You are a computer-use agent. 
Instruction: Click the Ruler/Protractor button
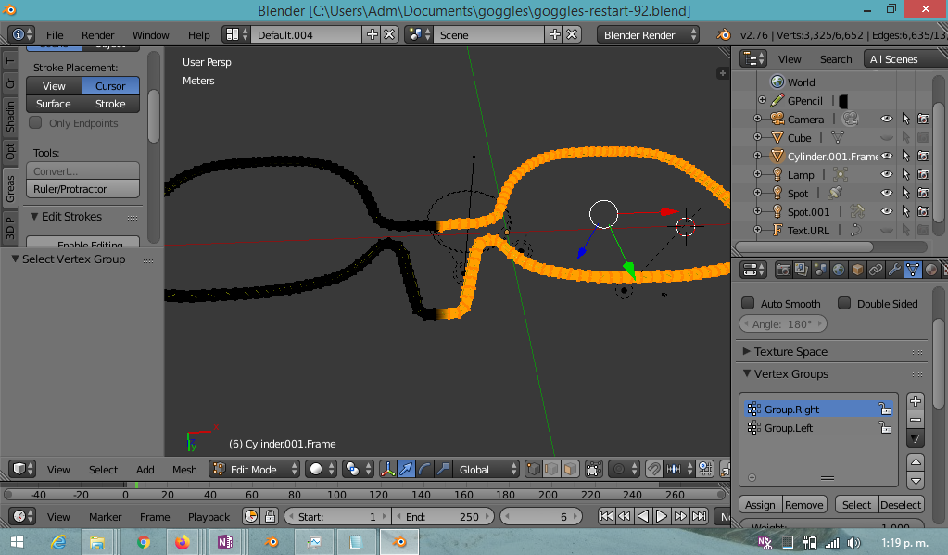point(82,189)
